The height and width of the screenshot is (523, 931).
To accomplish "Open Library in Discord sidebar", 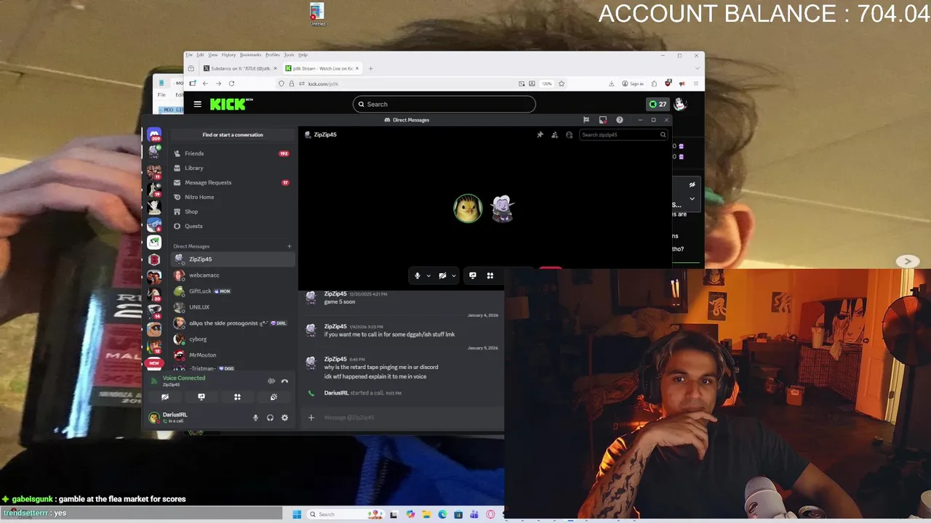I will point(233,168).
